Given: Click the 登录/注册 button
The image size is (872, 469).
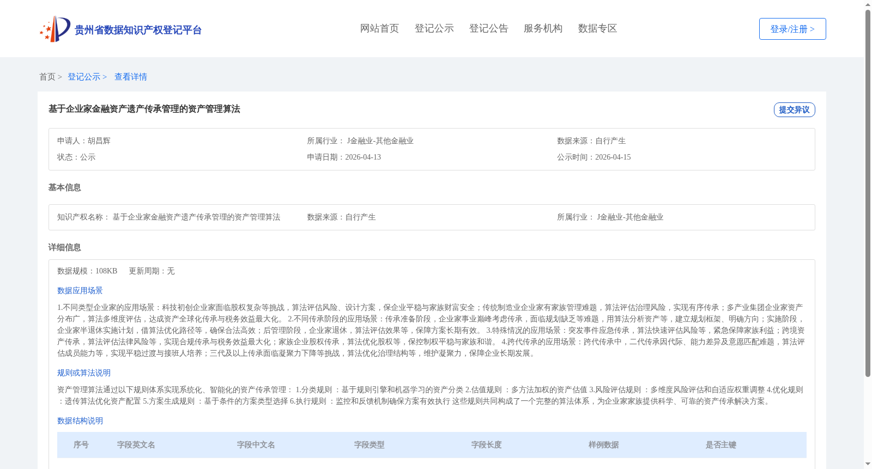Looking at the screenshot, I should (x=792, y=29).
